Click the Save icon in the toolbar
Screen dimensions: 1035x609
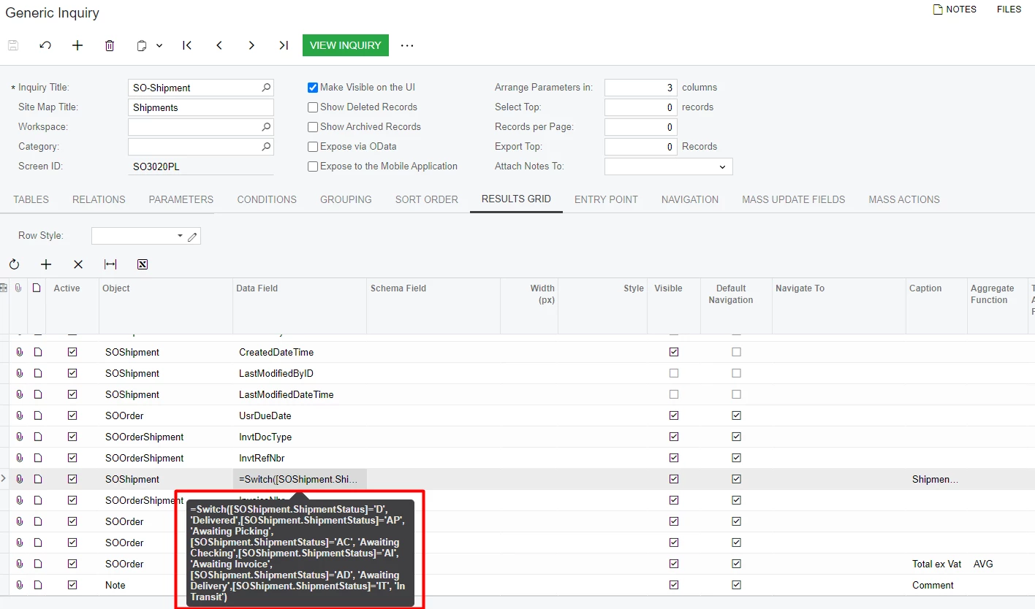click(x=13, y=45)
